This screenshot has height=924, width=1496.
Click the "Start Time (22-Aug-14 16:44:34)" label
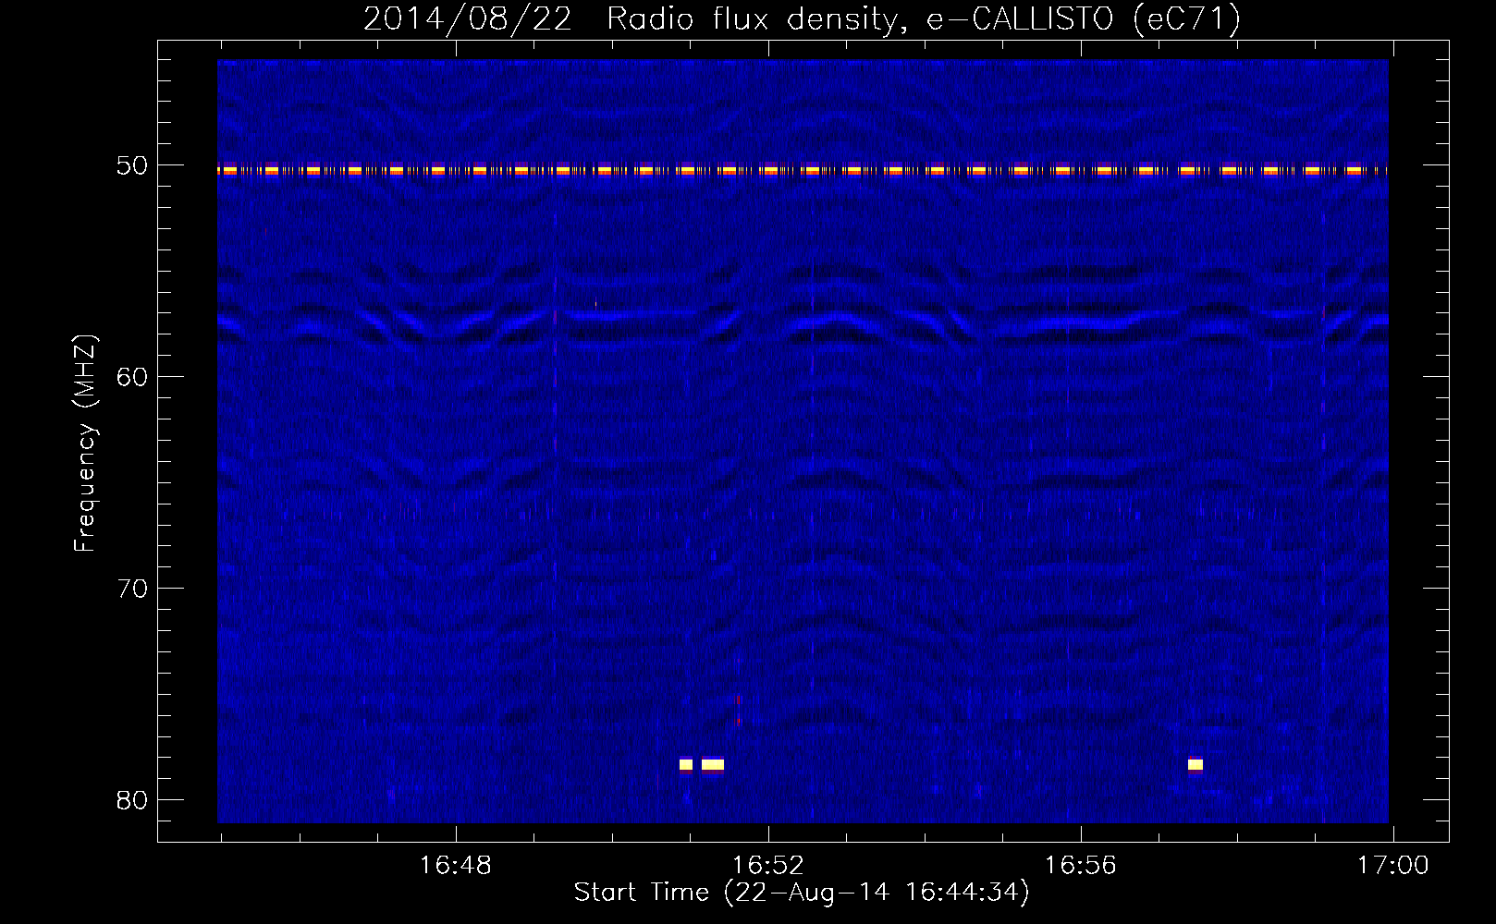802,893
